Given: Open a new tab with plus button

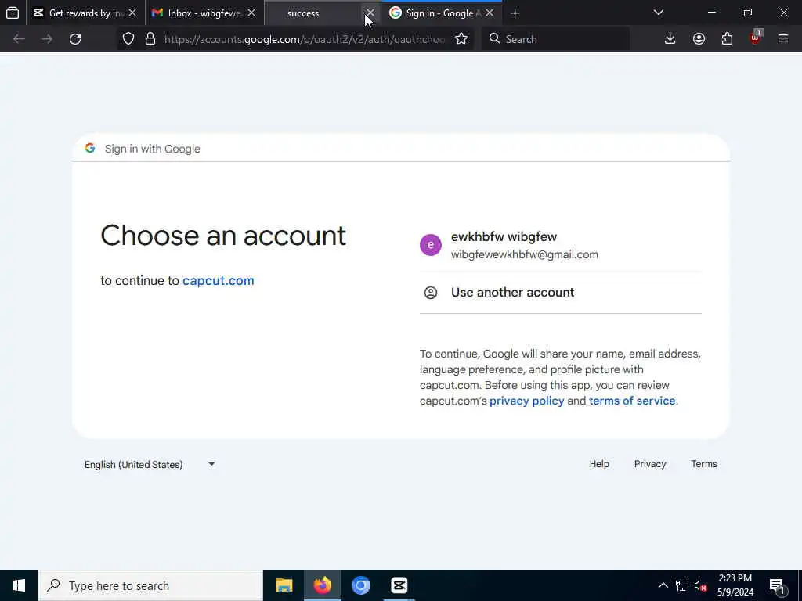Looking at the screenshot, I should pos(515,13).
